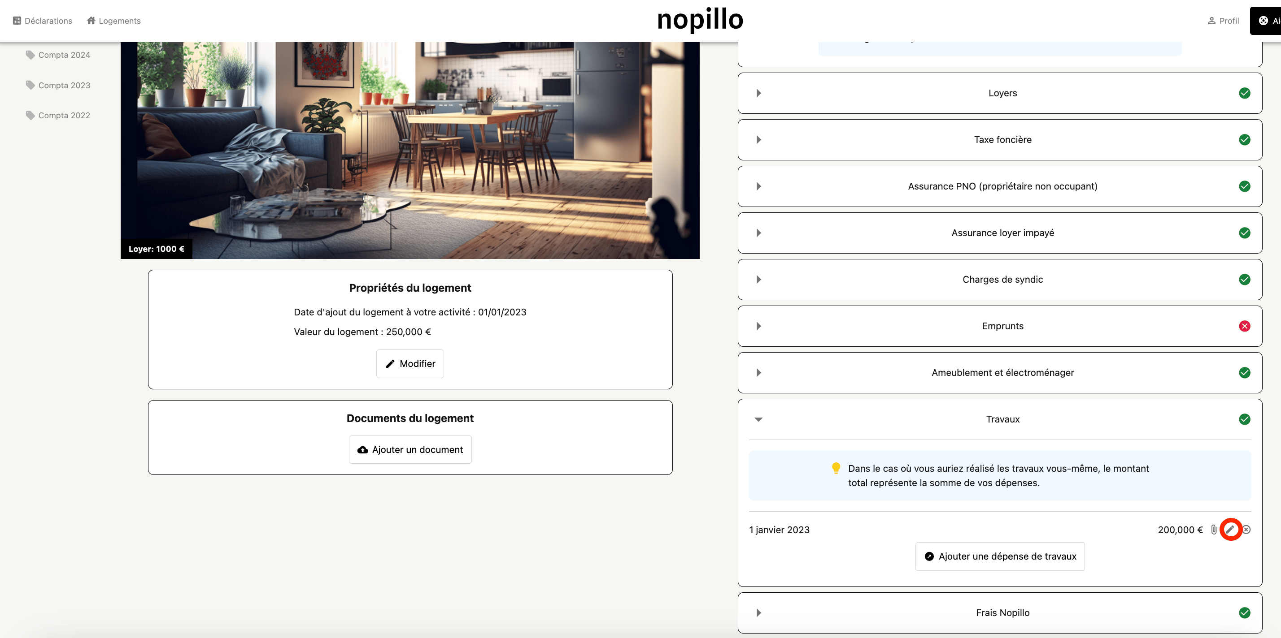Expand the Loyers section arrow
The image size is (1281, 638).
[758, 93]
